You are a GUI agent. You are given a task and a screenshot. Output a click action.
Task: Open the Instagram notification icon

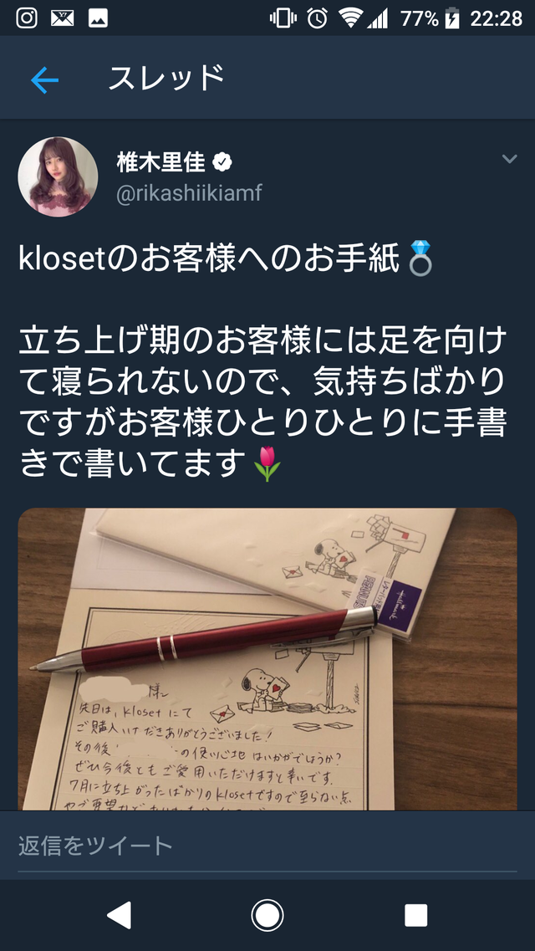(27, 18)
